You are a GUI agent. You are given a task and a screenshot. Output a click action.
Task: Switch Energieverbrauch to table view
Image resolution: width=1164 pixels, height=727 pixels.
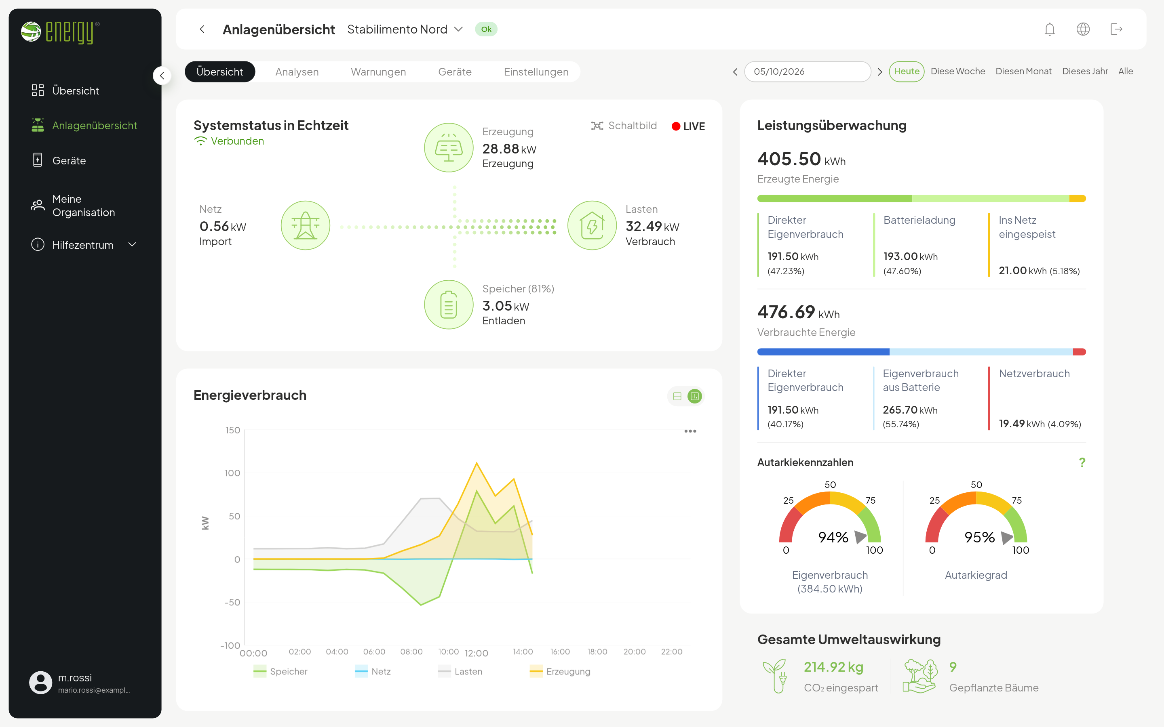677,396
